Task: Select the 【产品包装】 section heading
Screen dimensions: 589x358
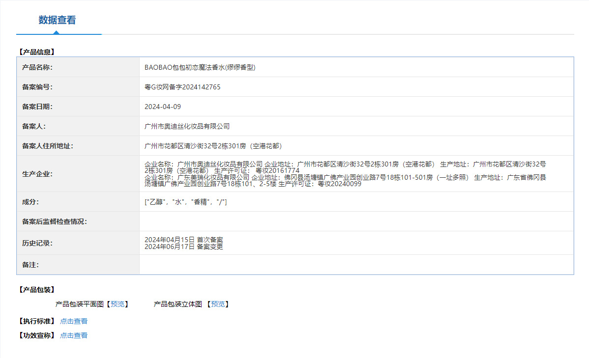Action: [x=37, y=290]
